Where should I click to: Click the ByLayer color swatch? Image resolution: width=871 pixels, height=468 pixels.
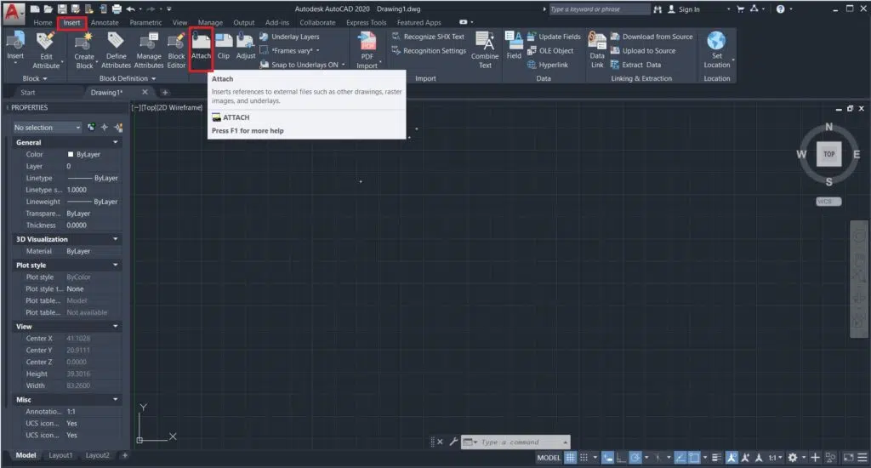coord(71,155)
